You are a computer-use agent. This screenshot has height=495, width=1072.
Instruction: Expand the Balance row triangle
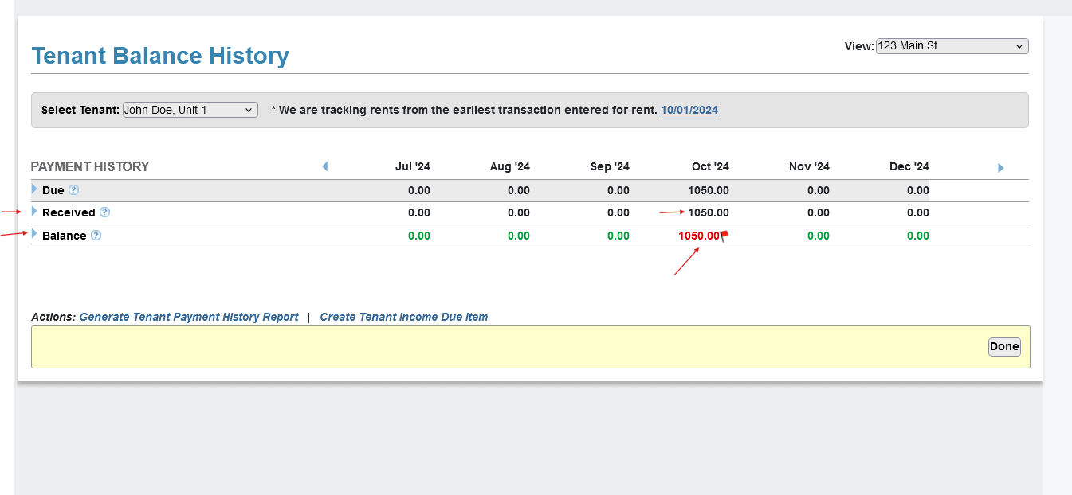(34, 234)
